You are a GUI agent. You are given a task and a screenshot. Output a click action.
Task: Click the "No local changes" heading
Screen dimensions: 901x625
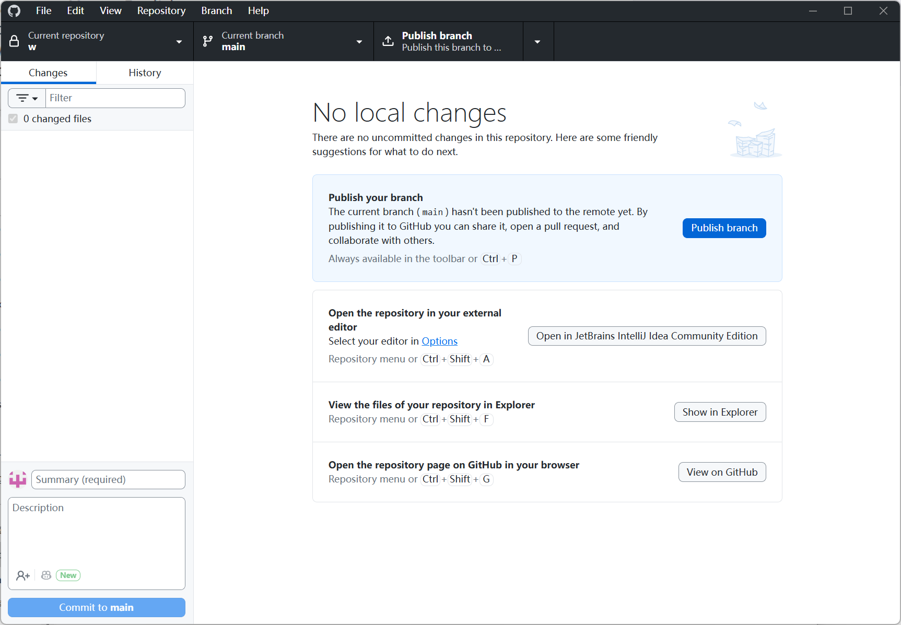click(409, 112)
